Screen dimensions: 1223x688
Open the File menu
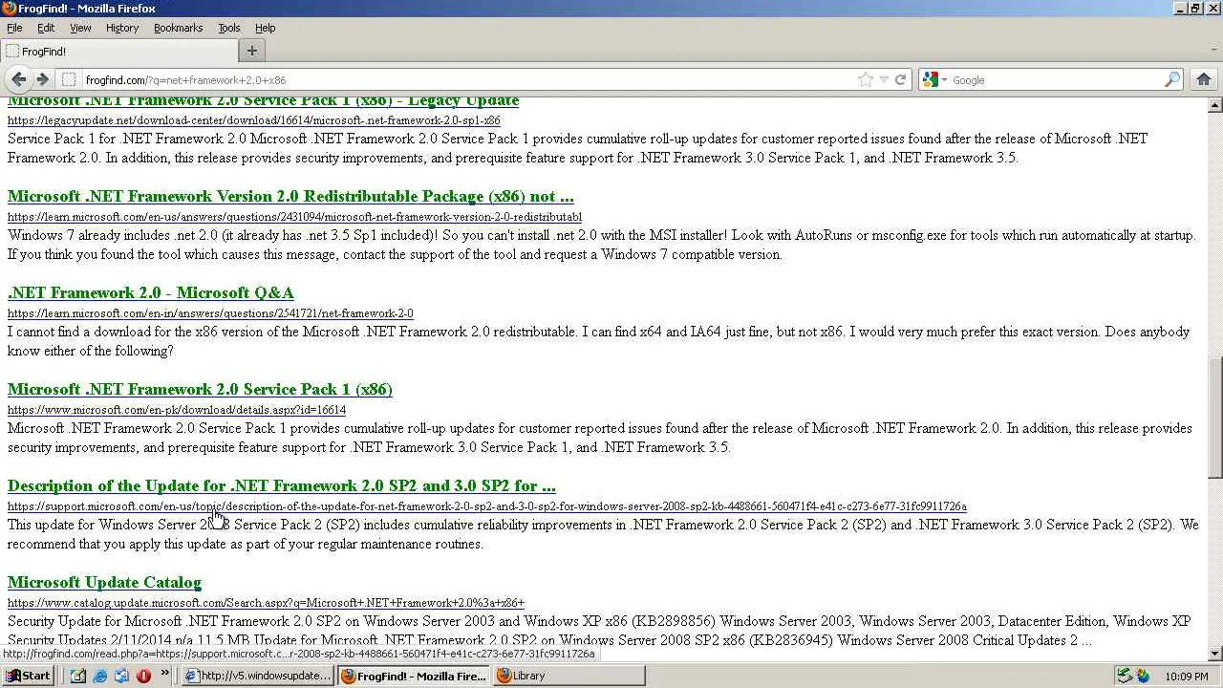(x=14, y=28)
